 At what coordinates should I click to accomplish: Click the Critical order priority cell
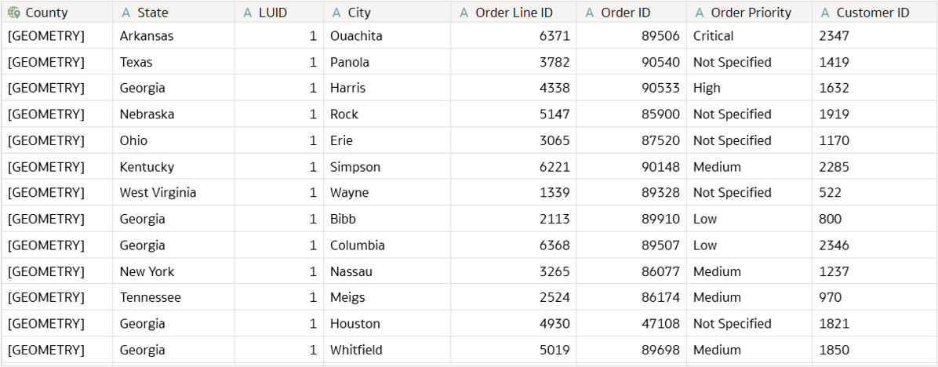point(713,36)
